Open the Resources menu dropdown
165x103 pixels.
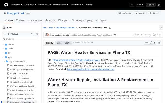tap(44, 5)
